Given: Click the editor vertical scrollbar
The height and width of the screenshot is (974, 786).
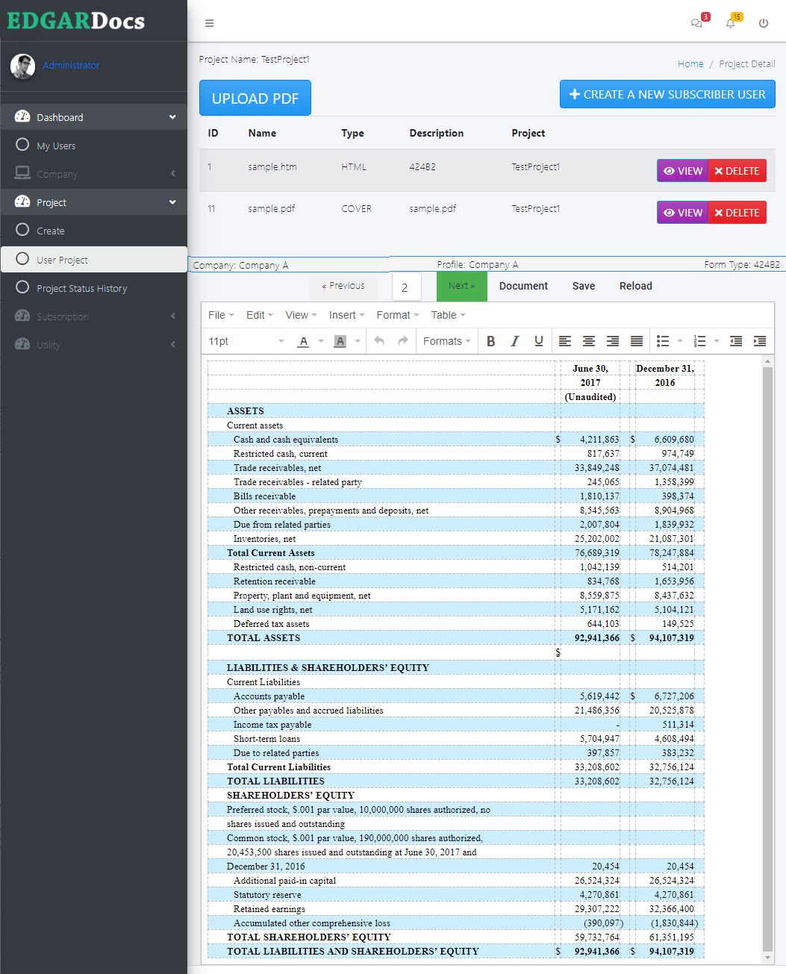Looking at the screenshot, I should click(x=767, y=659).
